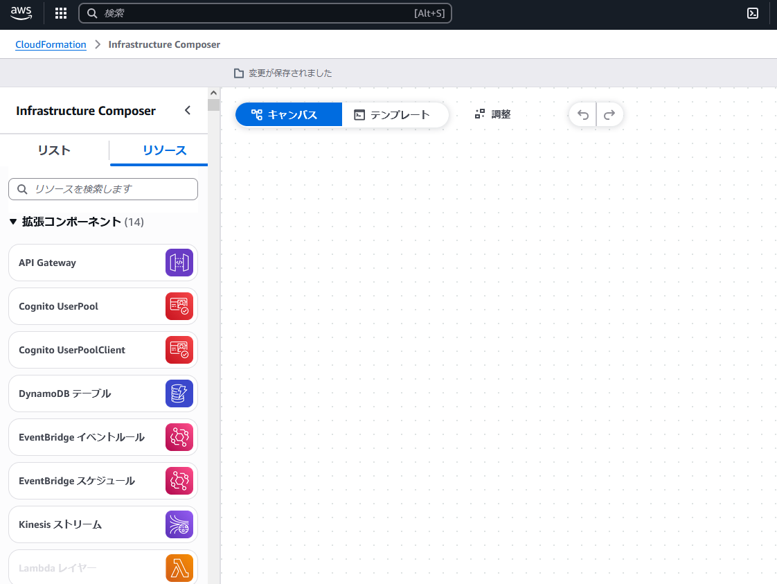Click the Cognito UserPoolClient icon
Image resolution: width=777 pixels, height=584 pixels.
(x=179, y=350)
